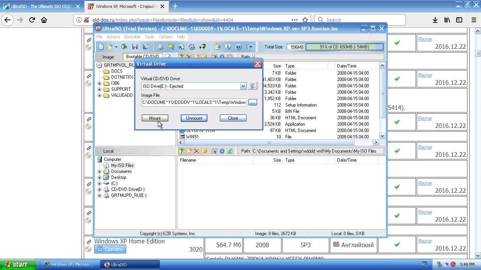The image size is (481, 270).
Task: Switch to the UltraISO browser tab
Action: pos(41,6)
